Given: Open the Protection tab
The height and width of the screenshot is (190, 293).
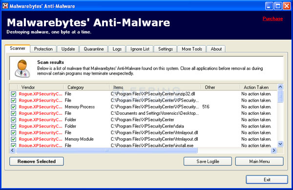Looking at the screenshot, I should click(x=43, y=49).
